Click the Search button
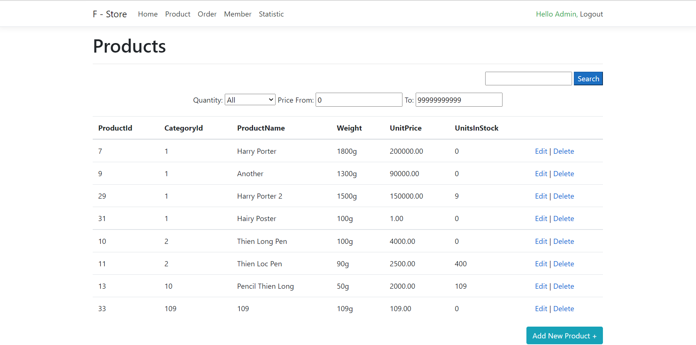 (588, 78)
